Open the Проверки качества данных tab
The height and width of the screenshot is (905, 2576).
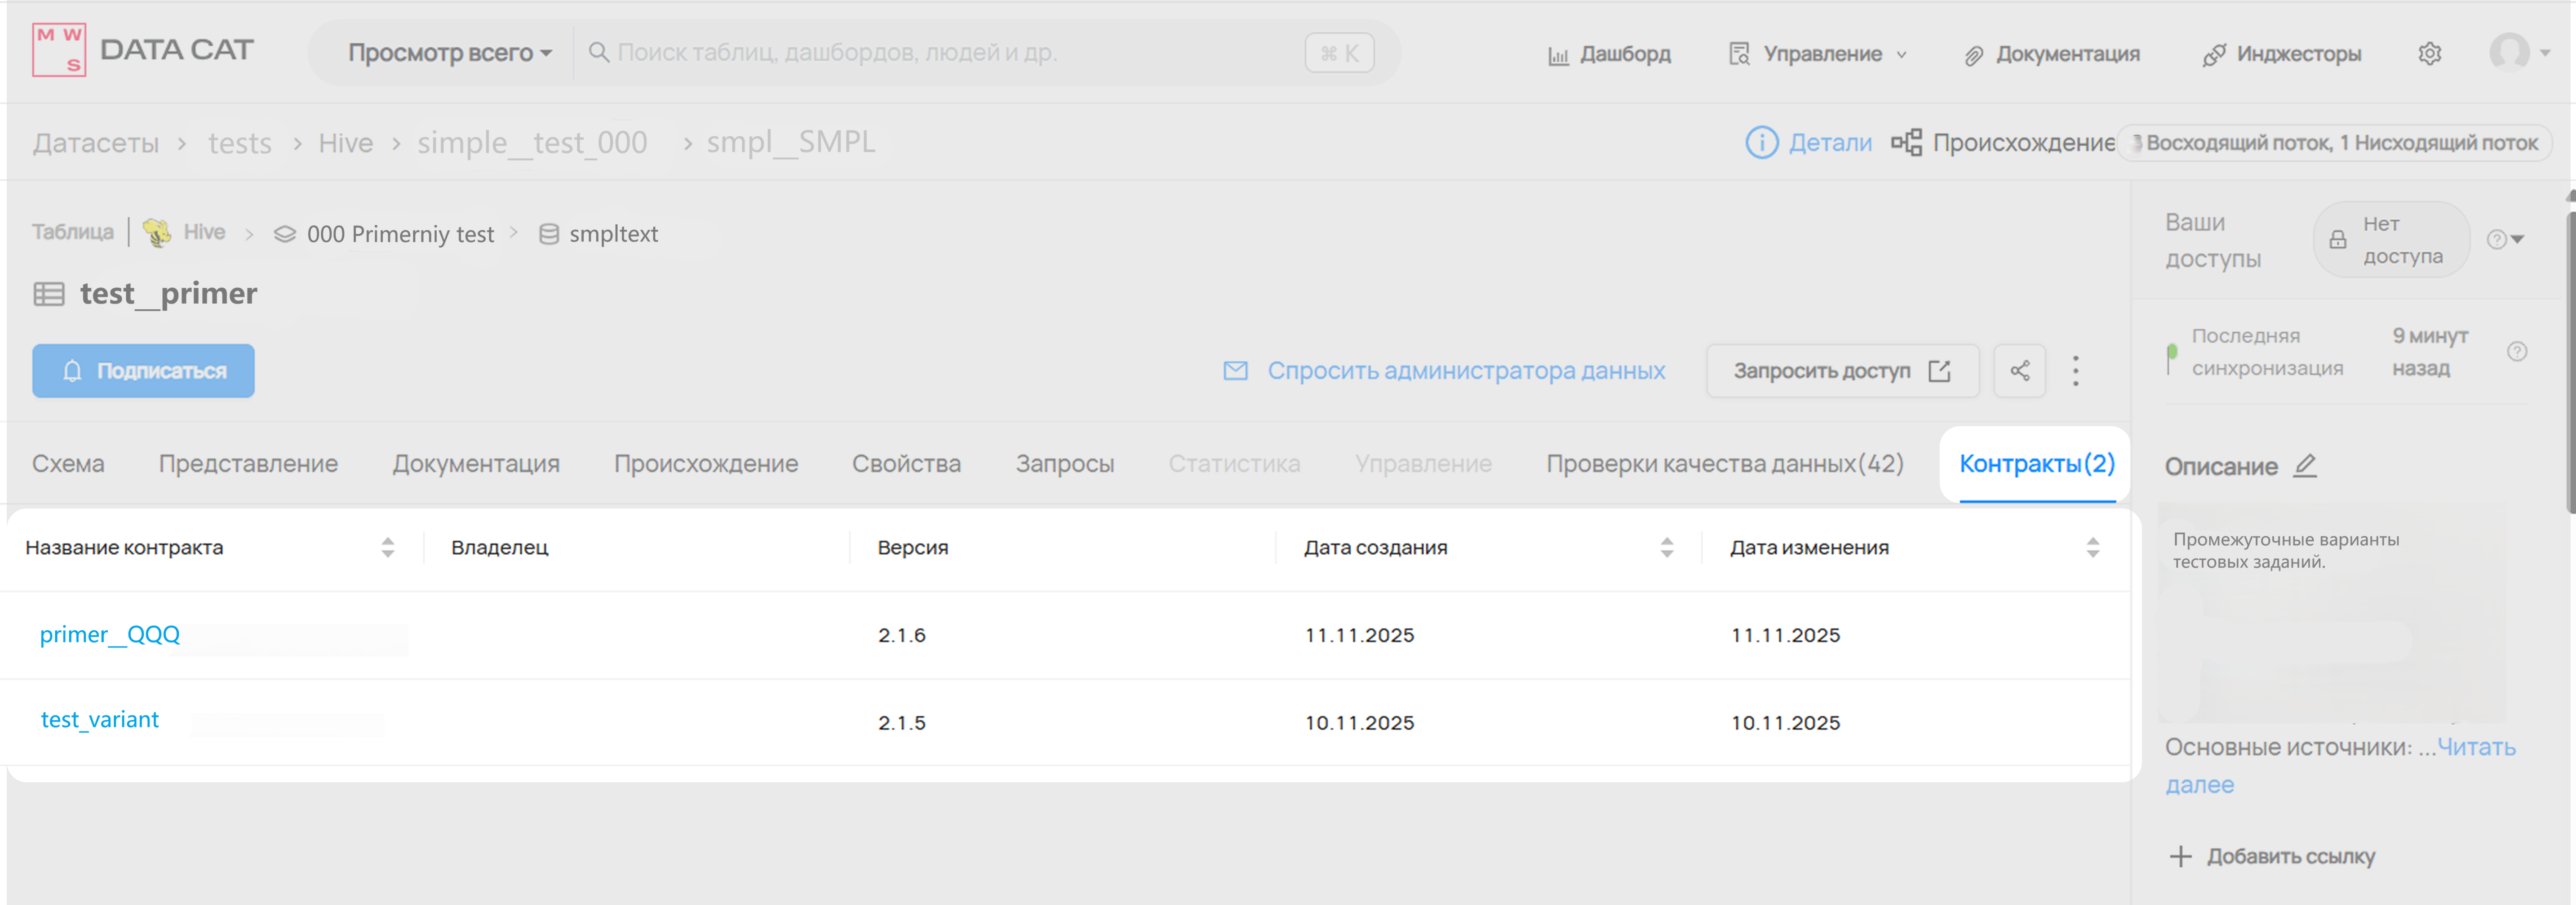click(x=1724, y=464)
